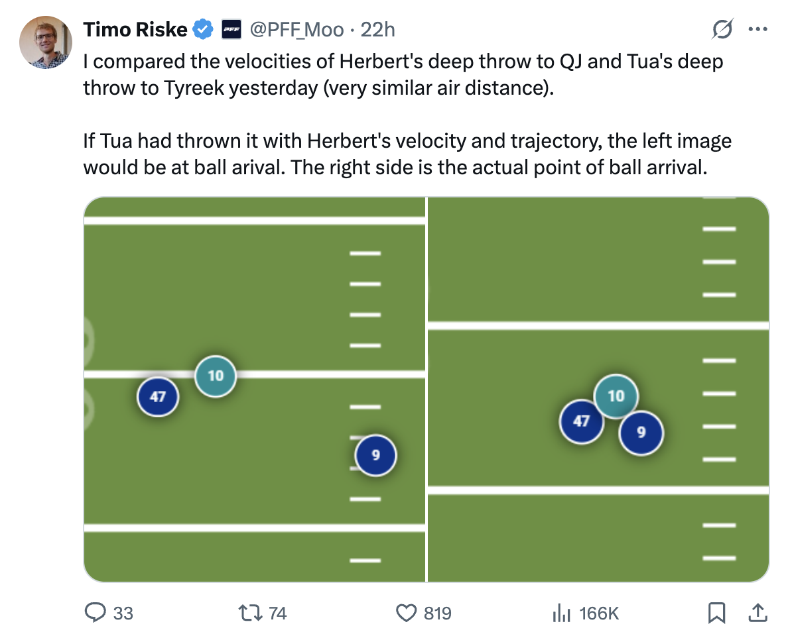Click teal player 10 marker in left image
This screenshot has height=640, width=788.
coord(216,376)
